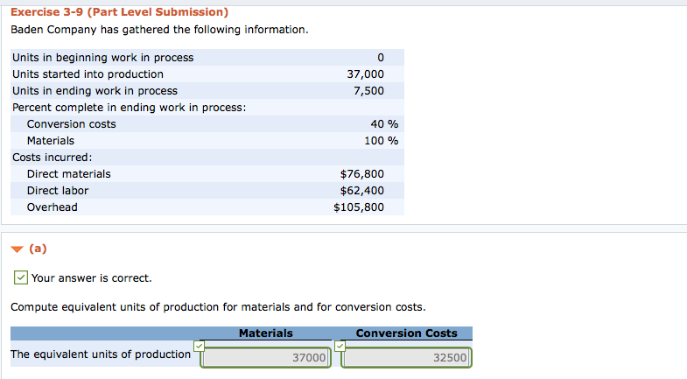Collapse the part (a) disclosure triangle
Image resolution: width=687 pixels, height=379 pixels.
pyautogui.click(x=18, y=249)
